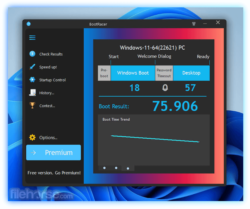Open Speed up! section

(48, 67)
